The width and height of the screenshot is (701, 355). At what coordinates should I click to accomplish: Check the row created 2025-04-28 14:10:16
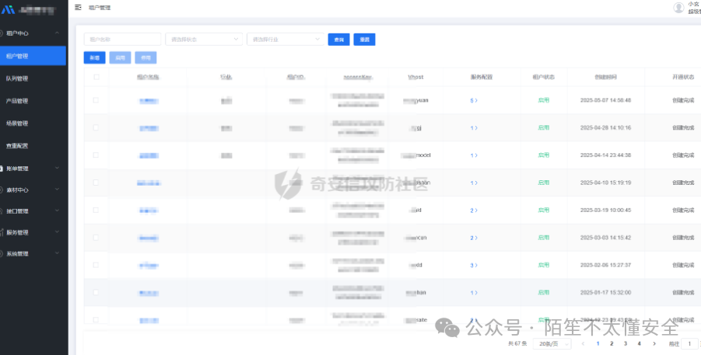point(96,127)
